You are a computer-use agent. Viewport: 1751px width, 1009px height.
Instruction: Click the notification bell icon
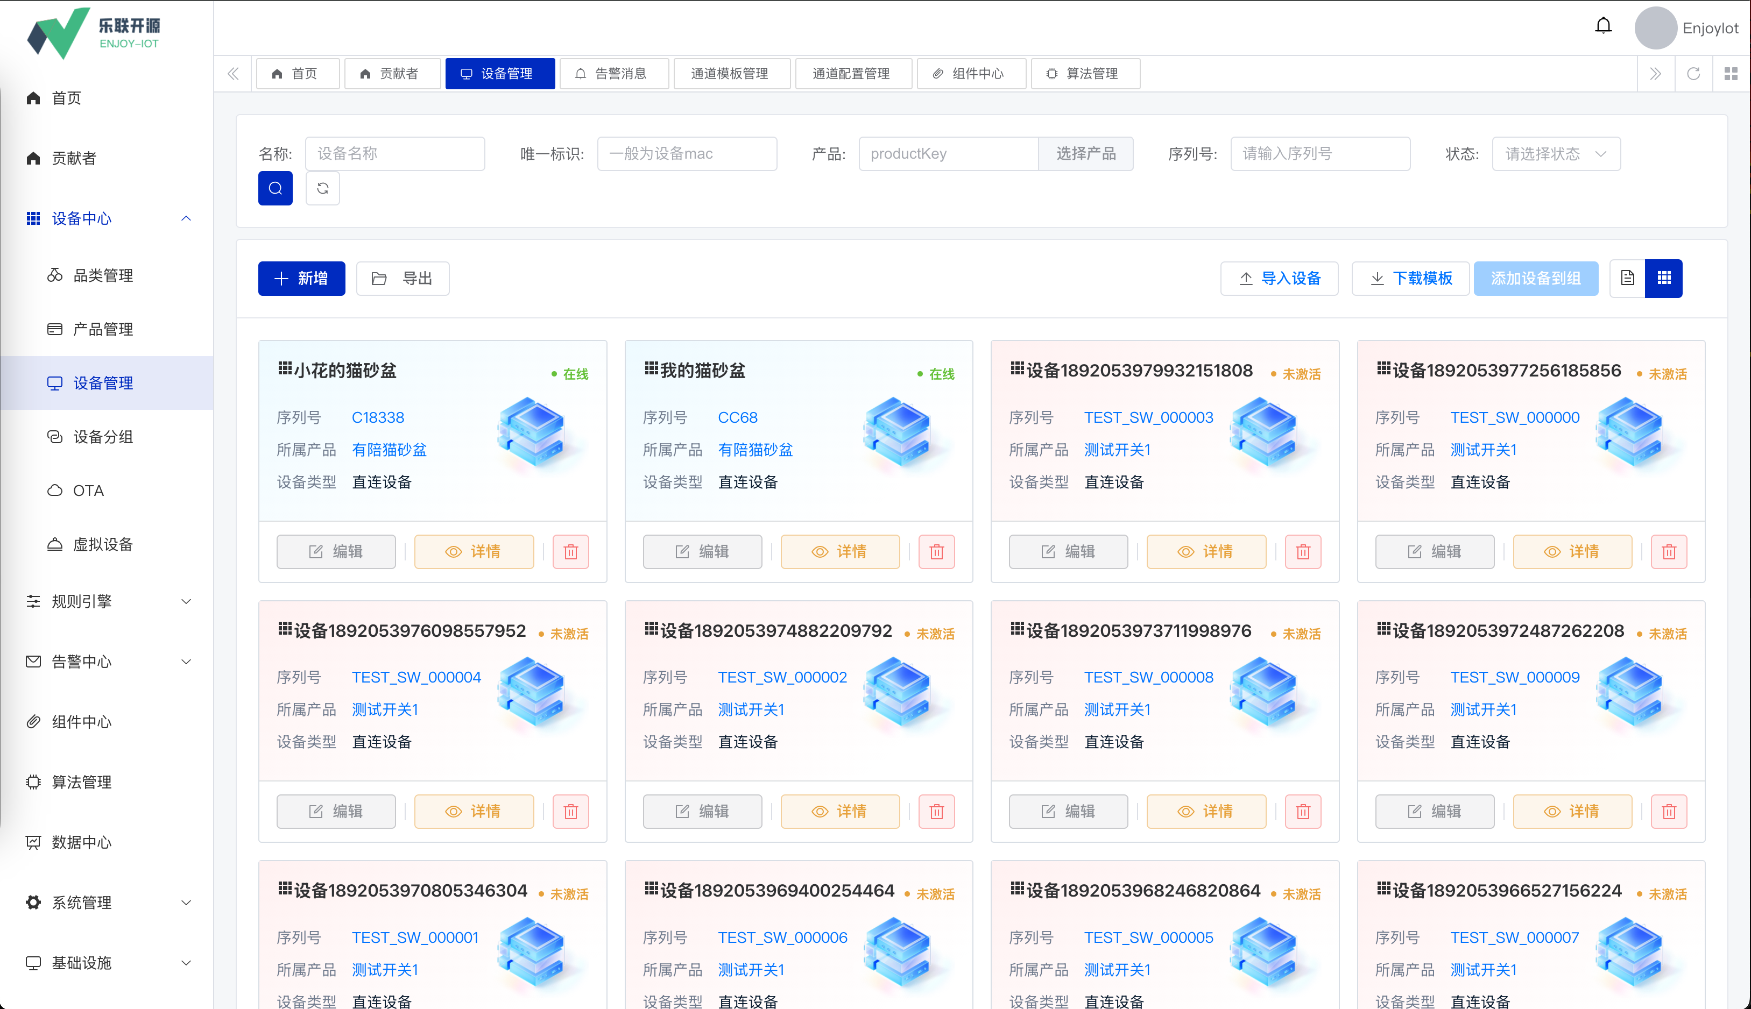click(1604, 25)
